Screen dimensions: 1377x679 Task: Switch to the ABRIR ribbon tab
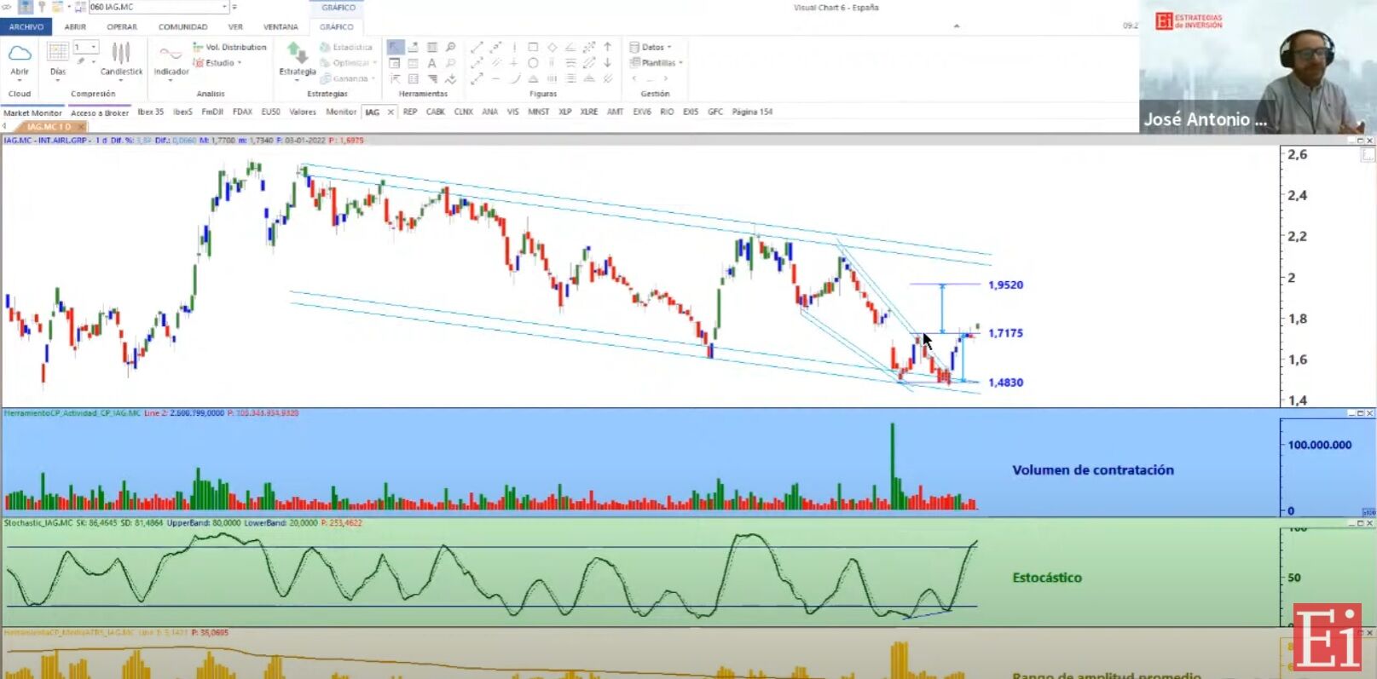tap(75, 26)
